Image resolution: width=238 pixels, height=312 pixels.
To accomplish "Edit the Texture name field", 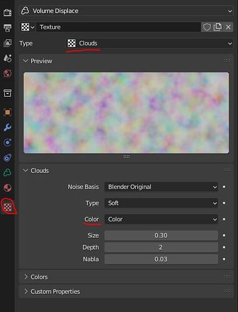I will click(118, 27).
